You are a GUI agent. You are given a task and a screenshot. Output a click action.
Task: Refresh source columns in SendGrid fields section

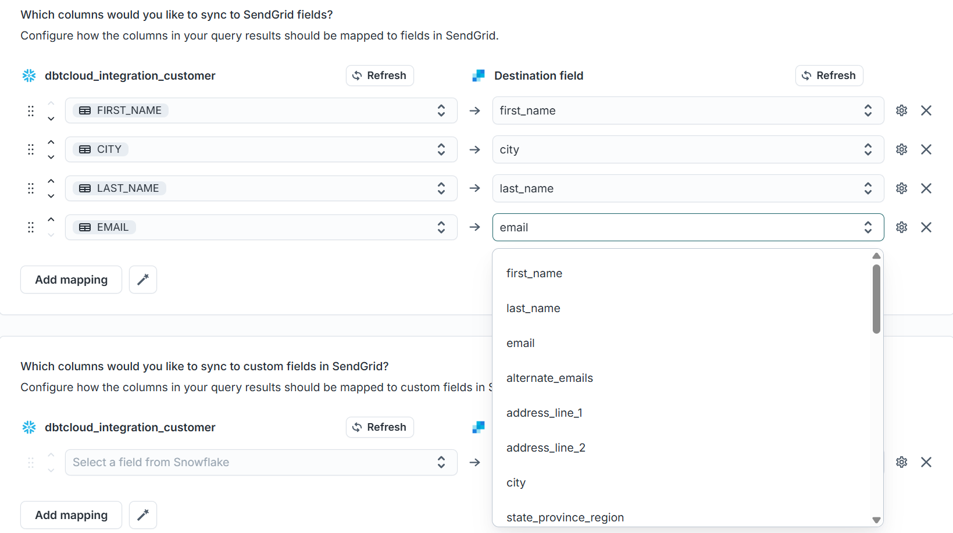pyautogui.click(x=380, y=76)
